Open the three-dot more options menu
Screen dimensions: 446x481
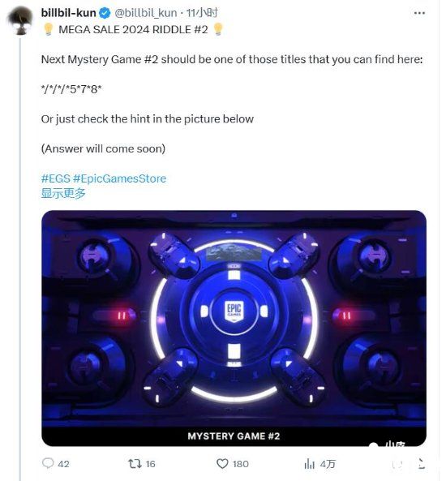pyautogui.click(x=419, y=13)
